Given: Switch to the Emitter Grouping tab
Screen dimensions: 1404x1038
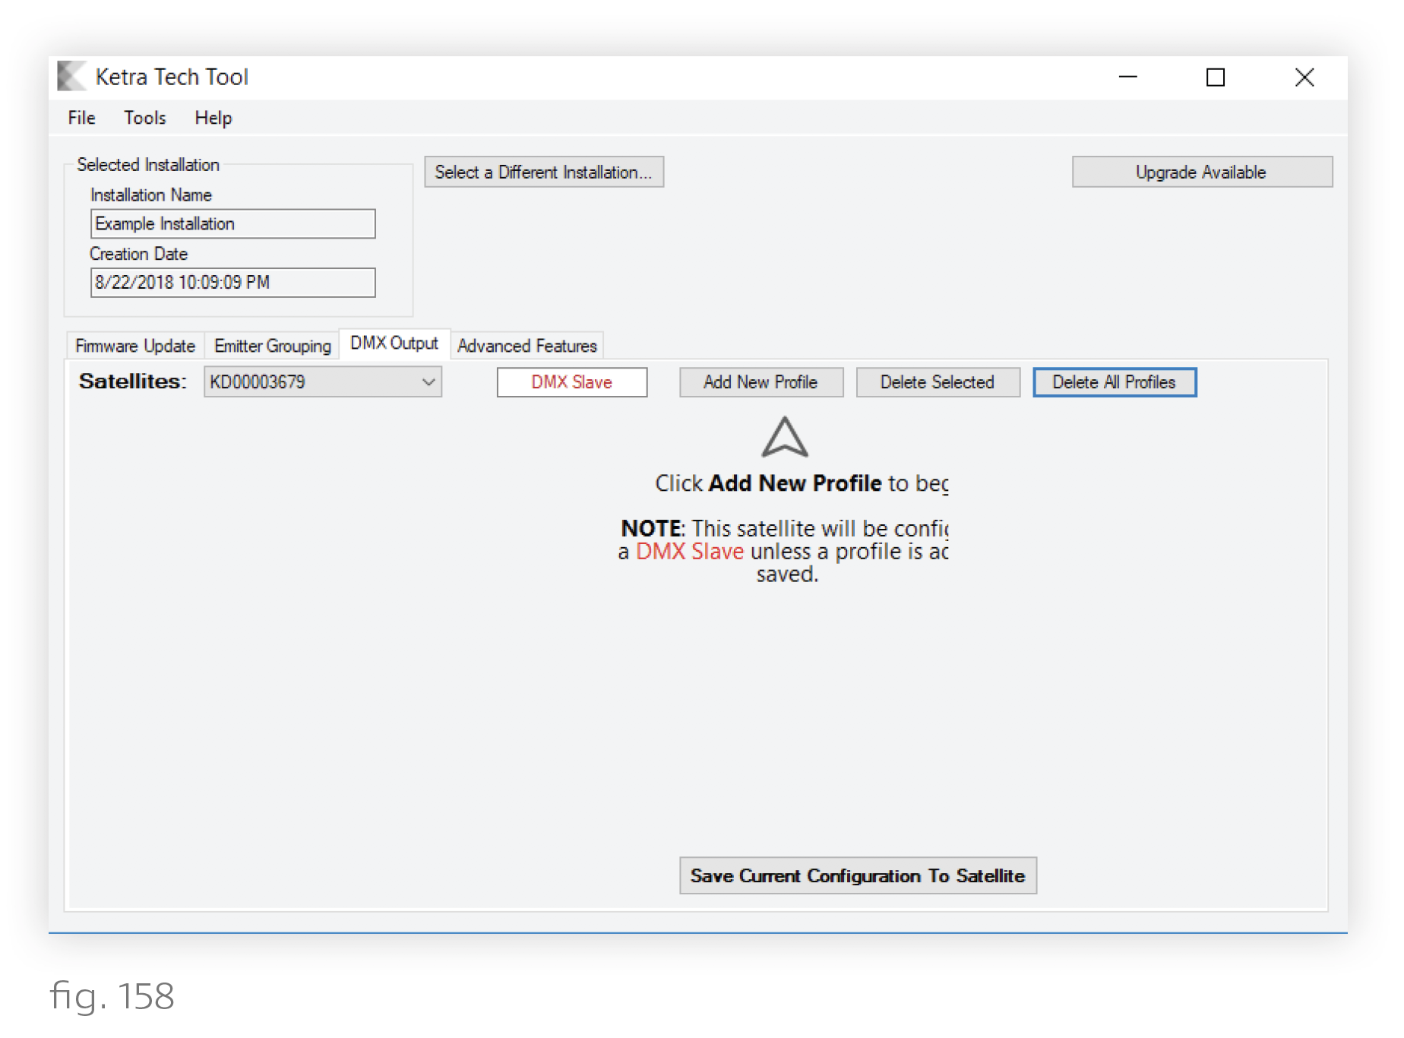Looking at the screenshot, I should pyautogui.click(x=273, y=346).
